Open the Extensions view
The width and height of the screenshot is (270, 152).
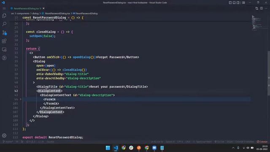(4, 41)
